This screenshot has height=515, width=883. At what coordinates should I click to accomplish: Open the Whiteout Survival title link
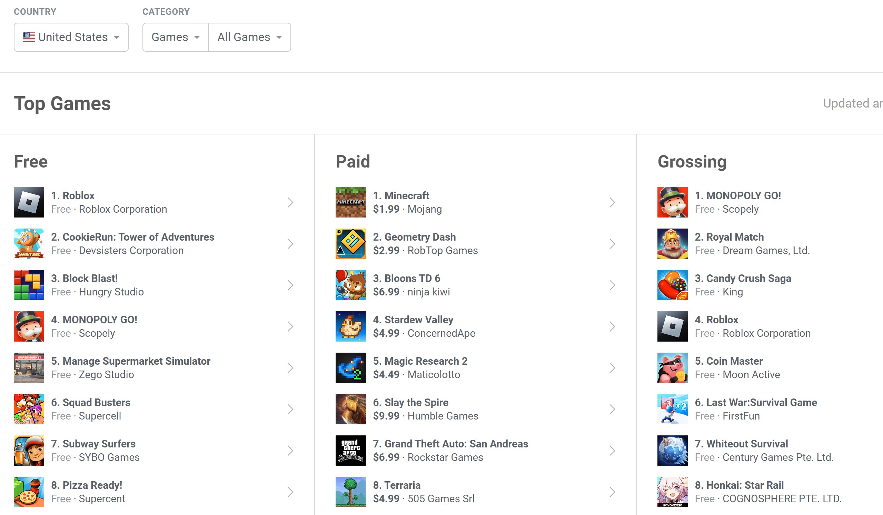(x=741, y=444)
